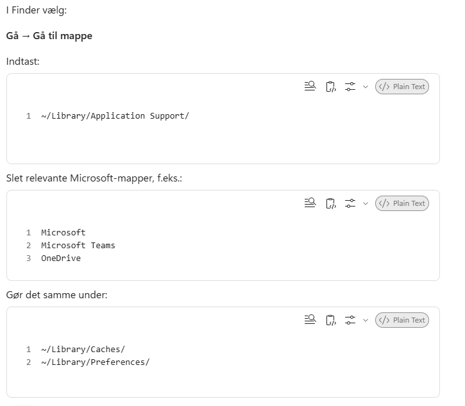Open settings sliders in the Application Support block
This screenshot has width=465, height=406.
pyautogui.click(x=350, y=87)
